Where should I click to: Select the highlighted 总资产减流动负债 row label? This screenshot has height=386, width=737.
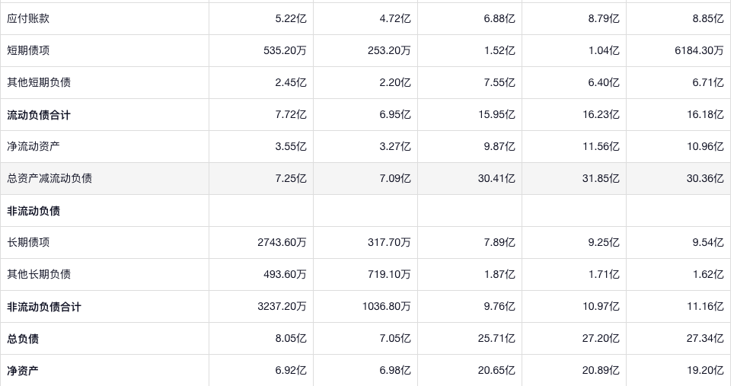49,178
